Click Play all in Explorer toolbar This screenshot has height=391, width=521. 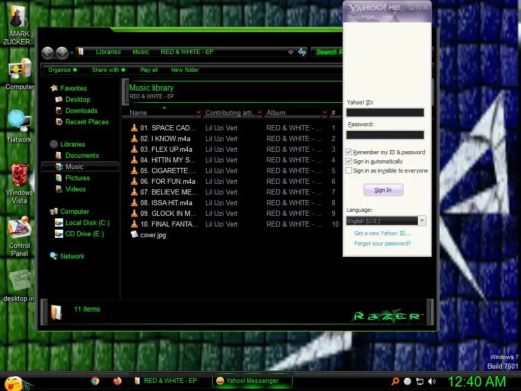149,70
